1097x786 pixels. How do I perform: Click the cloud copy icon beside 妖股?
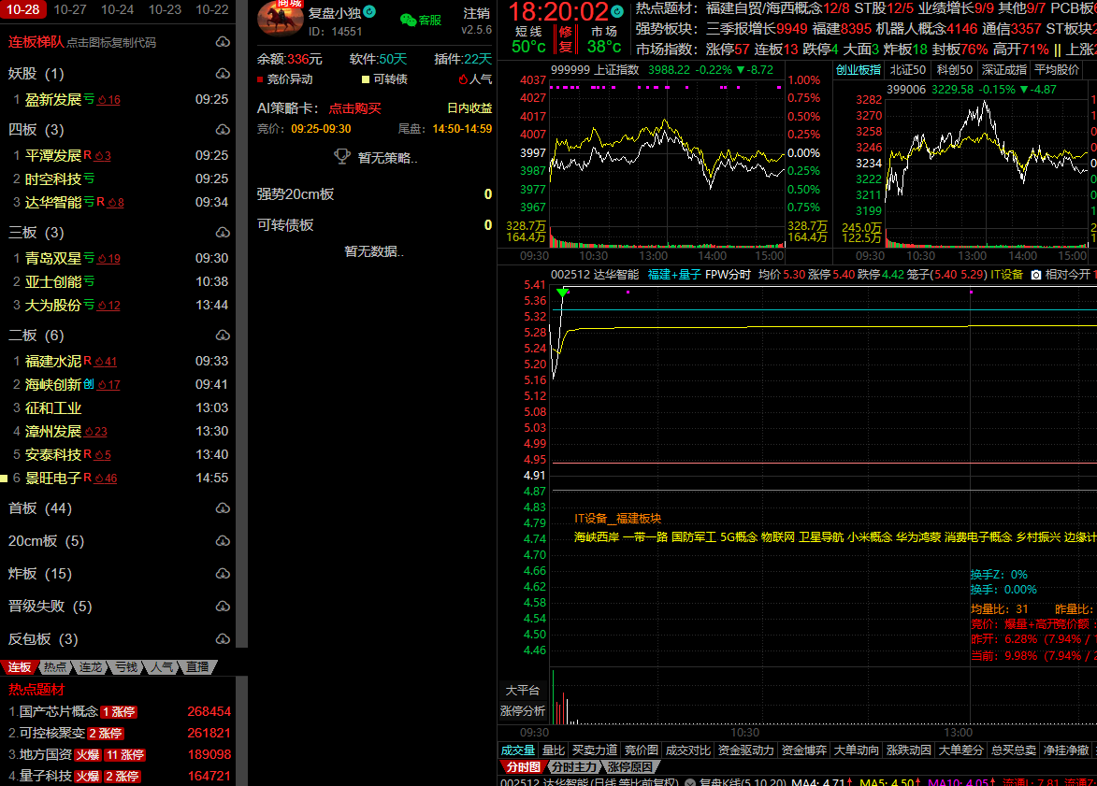(223, 74)
